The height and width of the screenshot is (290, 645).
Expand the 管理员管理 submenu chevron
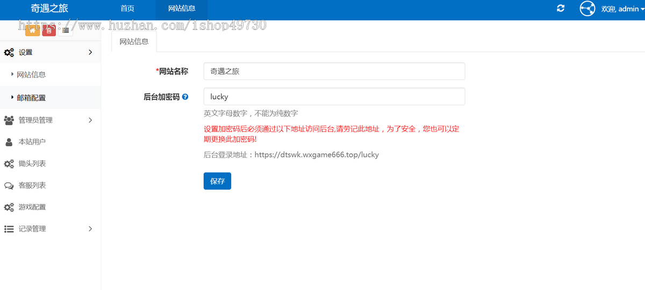point(90,120)
